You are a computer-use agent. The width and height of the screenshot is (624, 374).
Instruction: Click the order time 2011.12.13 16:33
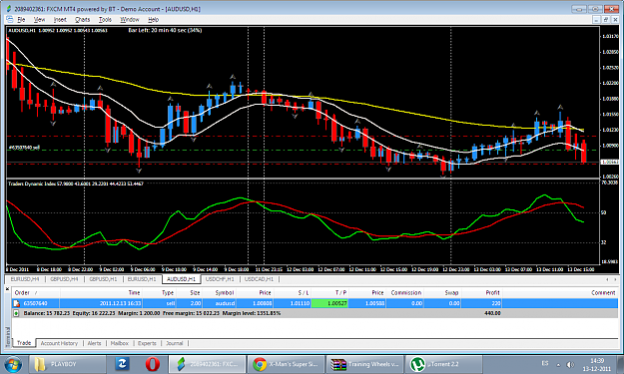point(120,303)
